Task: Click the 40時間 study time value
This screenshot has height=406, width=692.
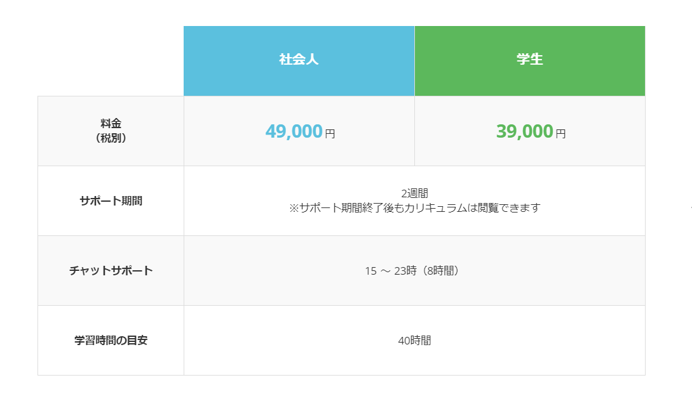Action: (414, 341)
